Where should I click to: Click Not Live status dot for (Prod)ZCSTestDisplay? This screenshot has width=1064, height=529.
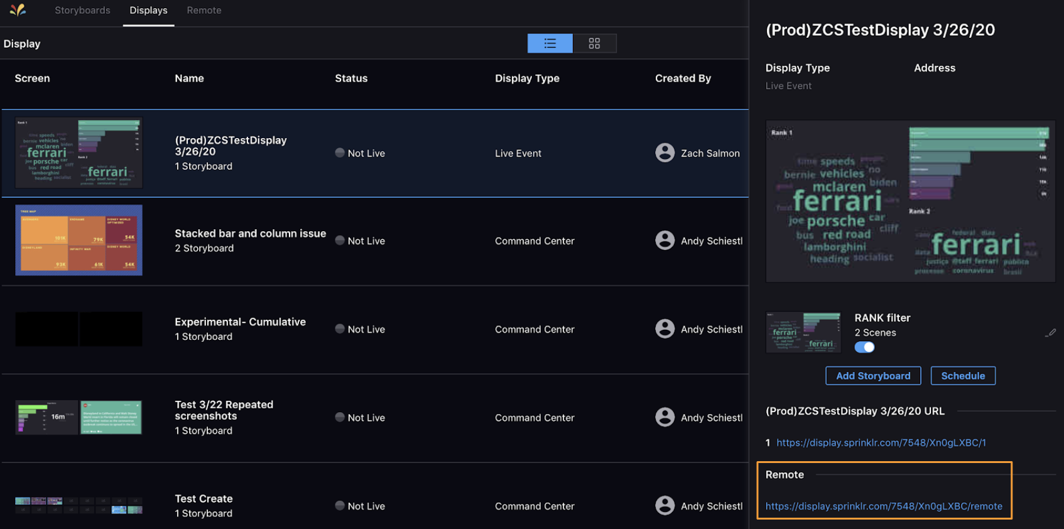(340, 153)
